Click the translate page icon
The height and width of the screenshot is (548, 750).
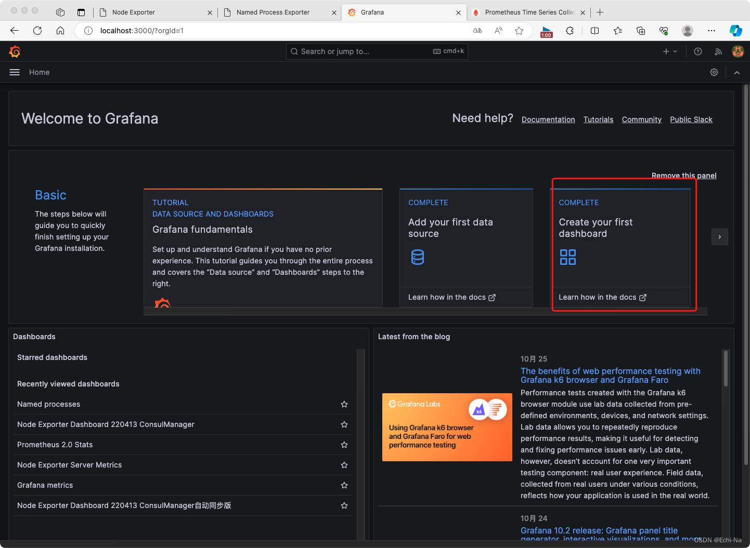click(477, 31)
